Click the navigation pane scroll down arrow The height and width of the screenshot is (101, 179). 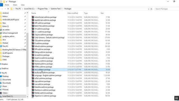[27, 97]
